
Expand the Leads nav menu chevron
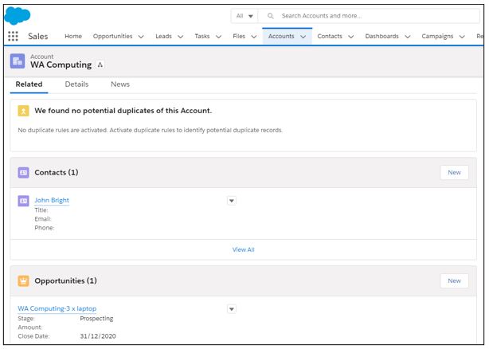[x=180, y=36]
